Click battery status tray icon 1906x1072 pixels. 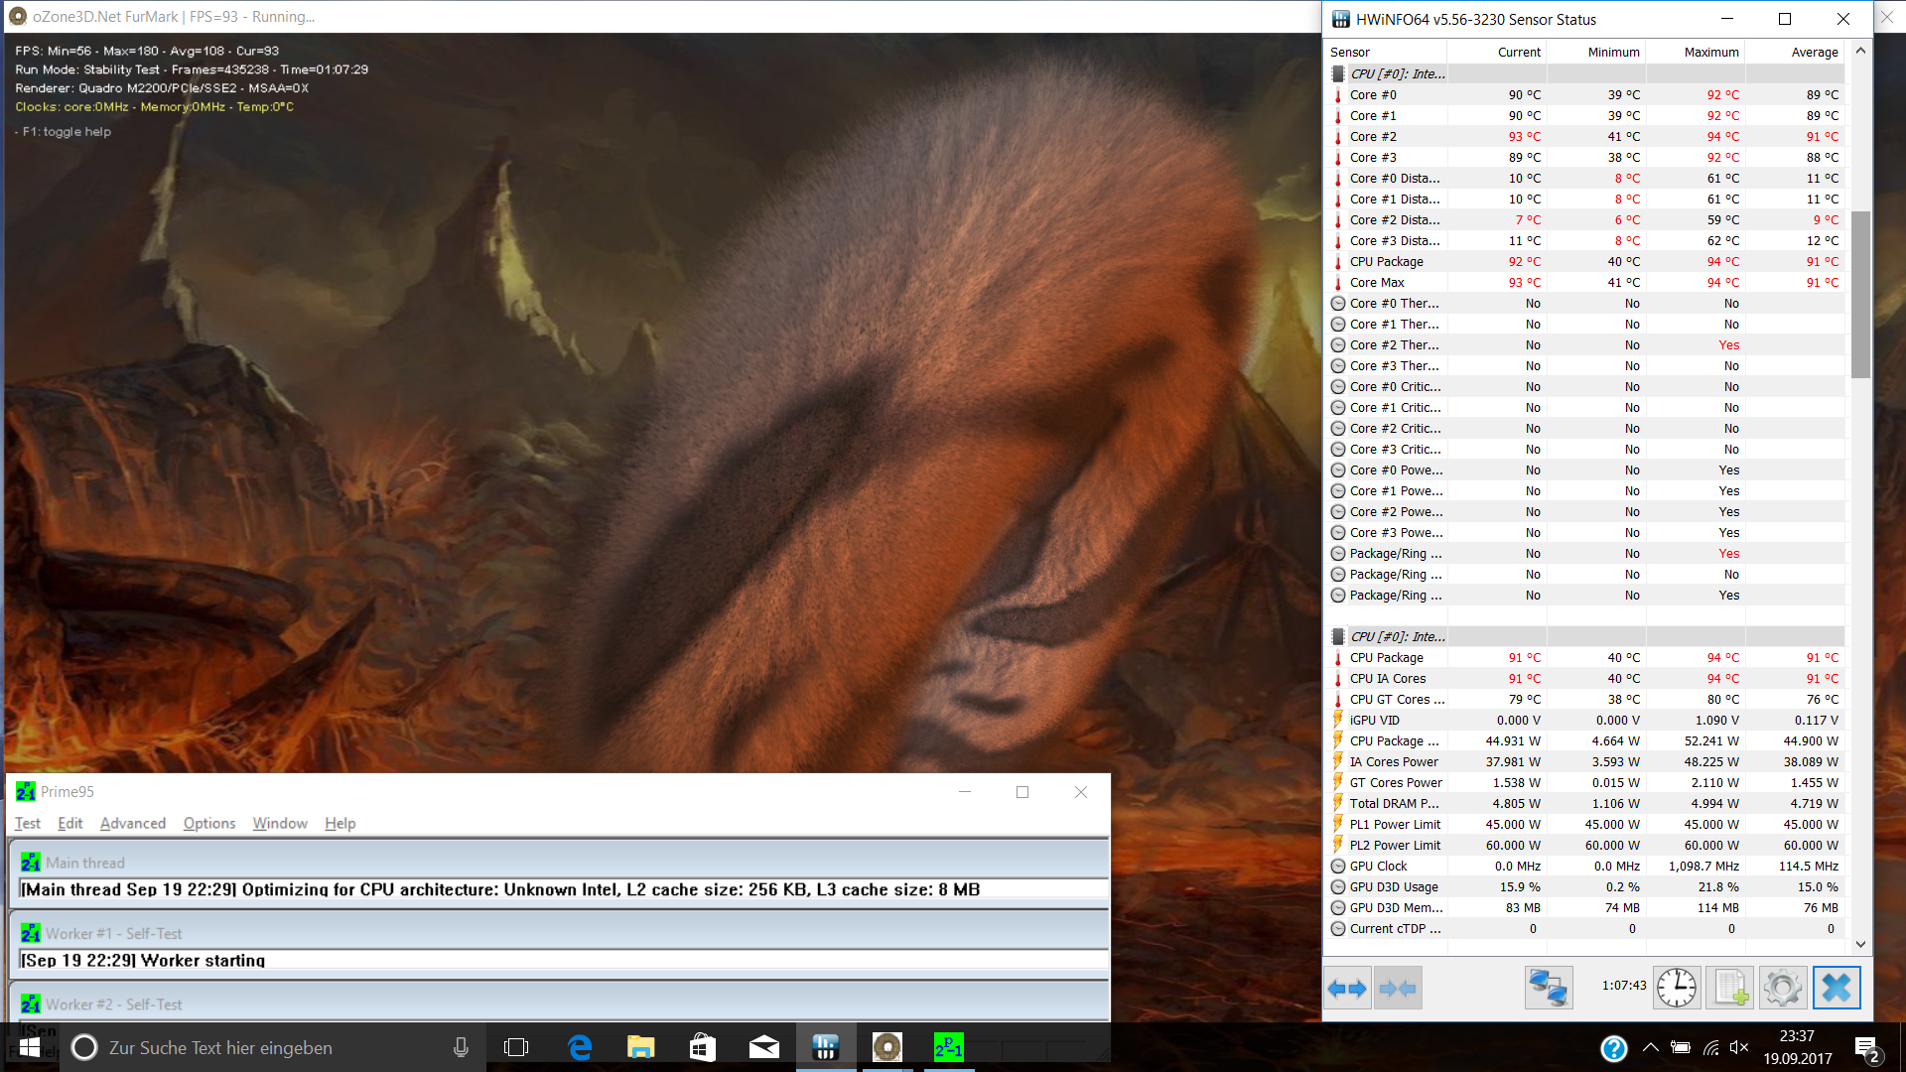click(1681, 1047)
